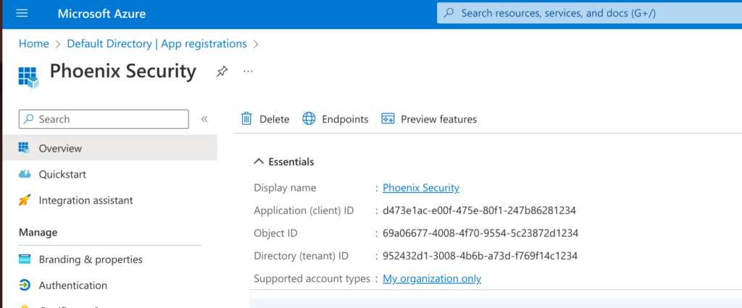Click the Object ID value 69a06677
The width and height of the screenshot is (742, 308).
pos(480,233)
